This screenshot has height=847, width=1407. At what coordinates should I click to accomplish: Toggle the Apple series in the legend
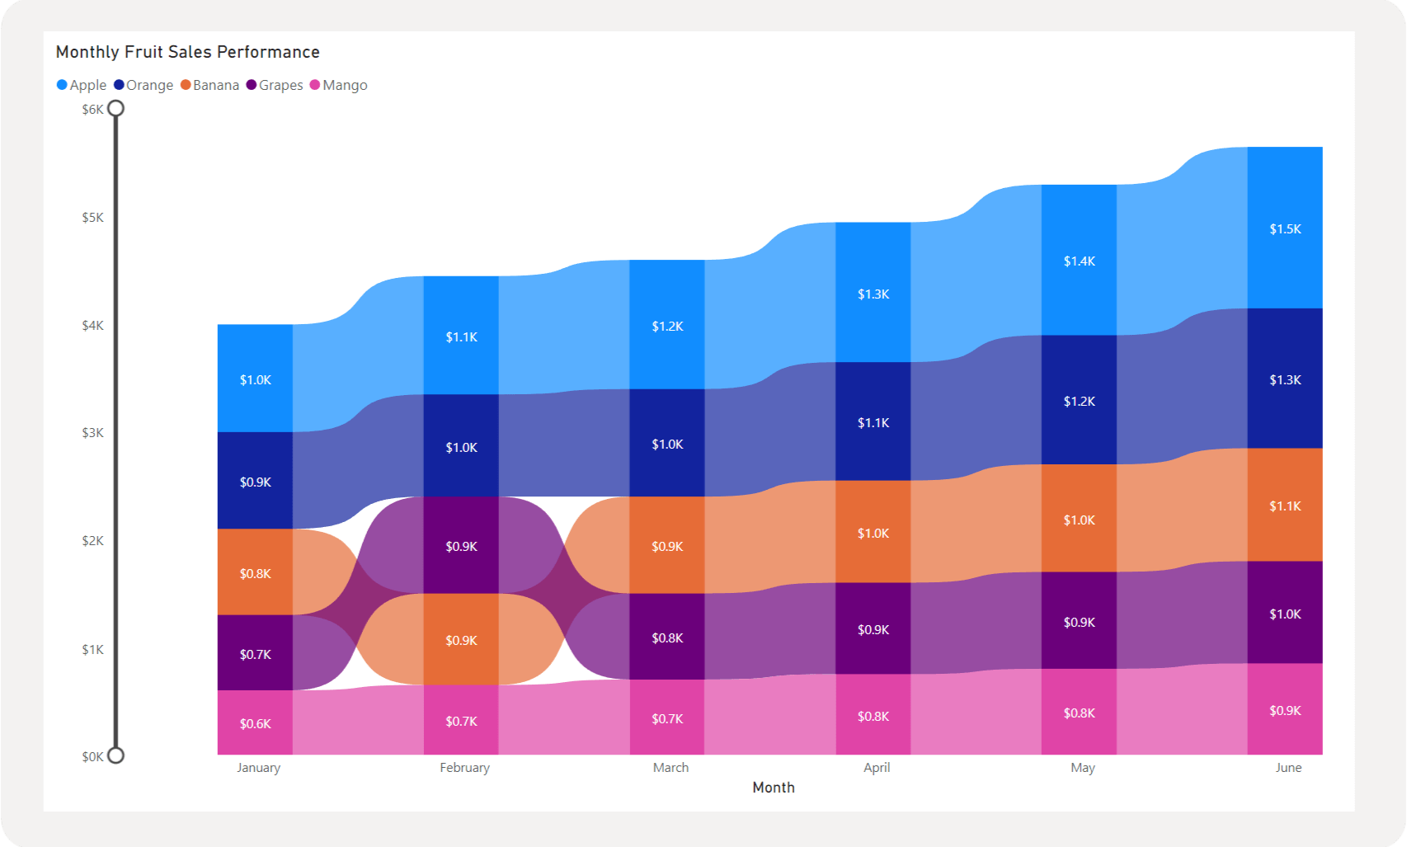[87, 84]
